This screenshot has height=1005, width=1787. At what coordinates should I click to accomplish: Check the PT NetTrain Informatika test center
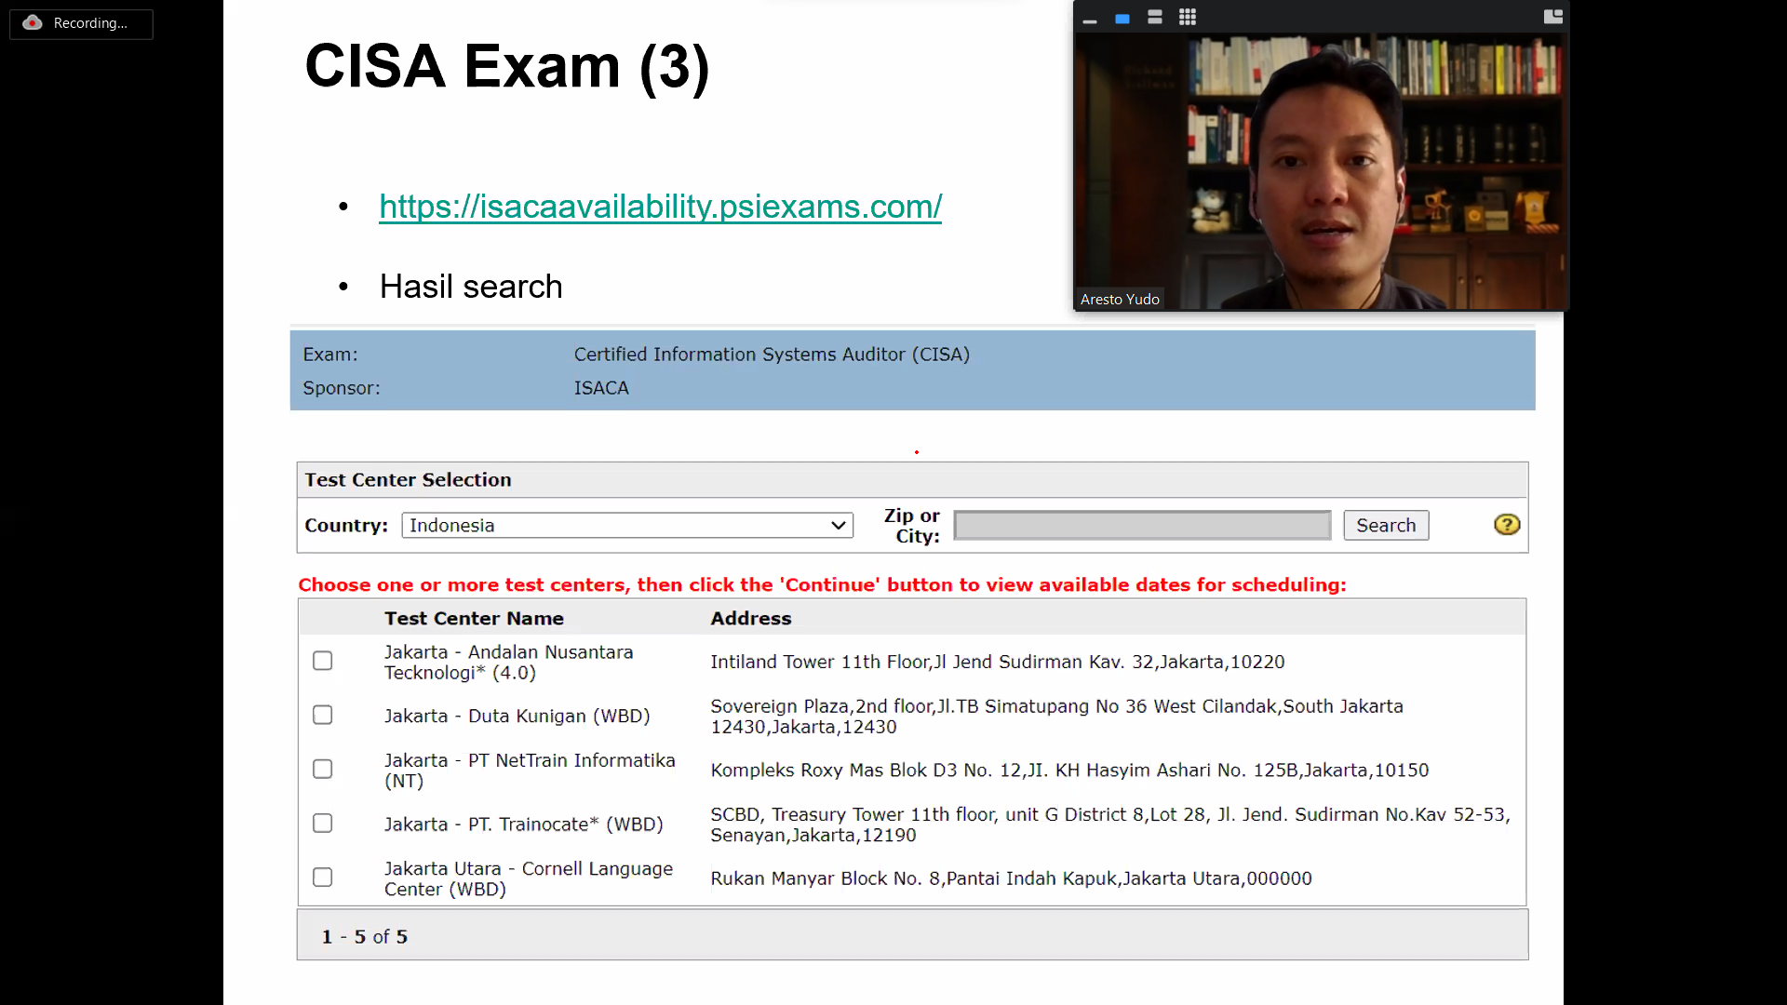coord(323,769)
